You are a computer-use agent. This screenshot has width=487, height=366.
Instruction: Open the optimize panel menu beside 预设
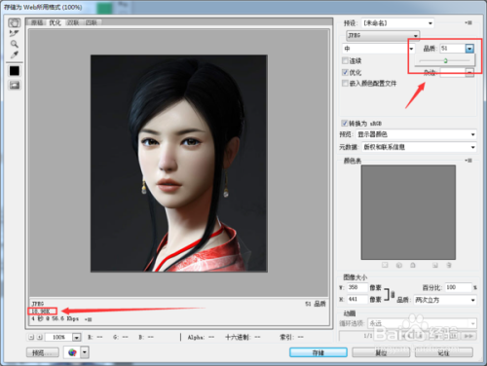point(468,22)
